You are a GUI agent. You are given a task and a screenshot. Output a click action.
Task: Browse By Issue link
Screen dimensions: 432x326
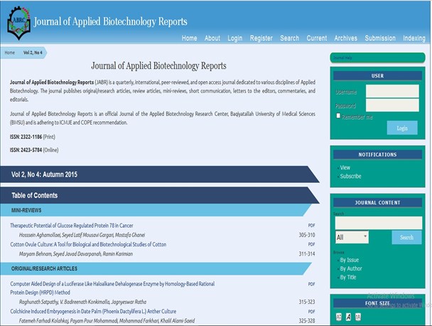click(350, 260)
